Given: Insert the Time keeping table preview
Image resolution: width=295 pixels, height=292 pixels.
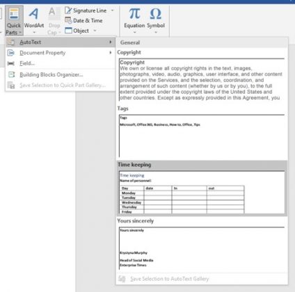Looking at the screenshot, I should [x=202, y=193].
